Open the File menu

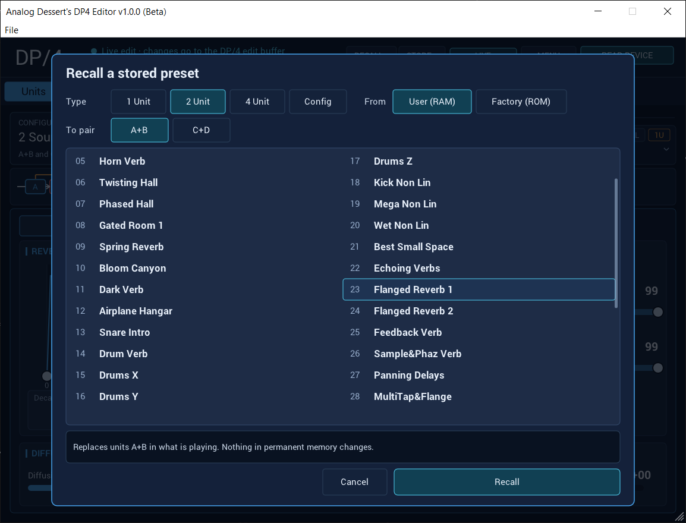[11, 30]
